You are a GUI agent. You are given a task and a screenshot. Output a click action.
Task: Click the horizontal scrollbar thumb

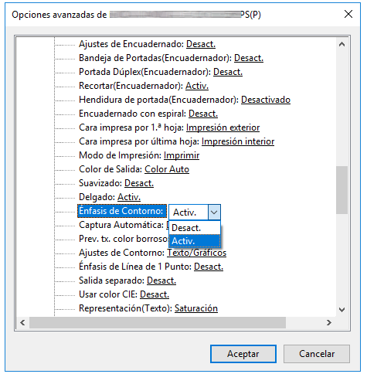coord(158,322)
